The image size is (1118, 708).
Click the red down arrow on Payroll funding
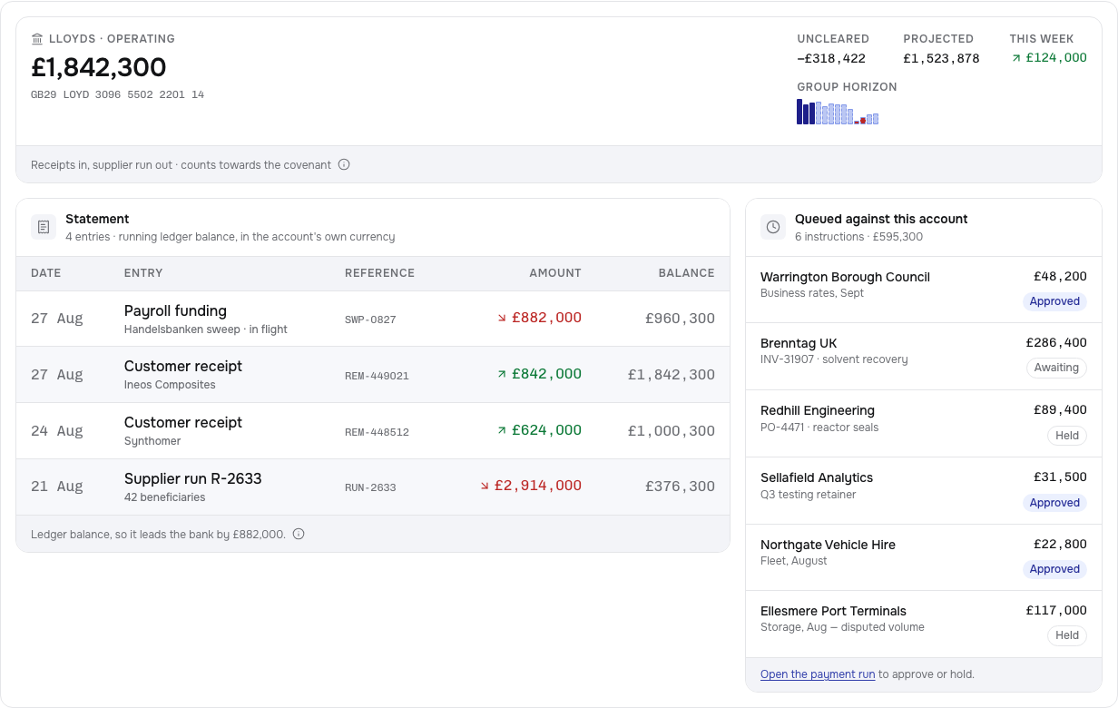click(x=502, y=319)
